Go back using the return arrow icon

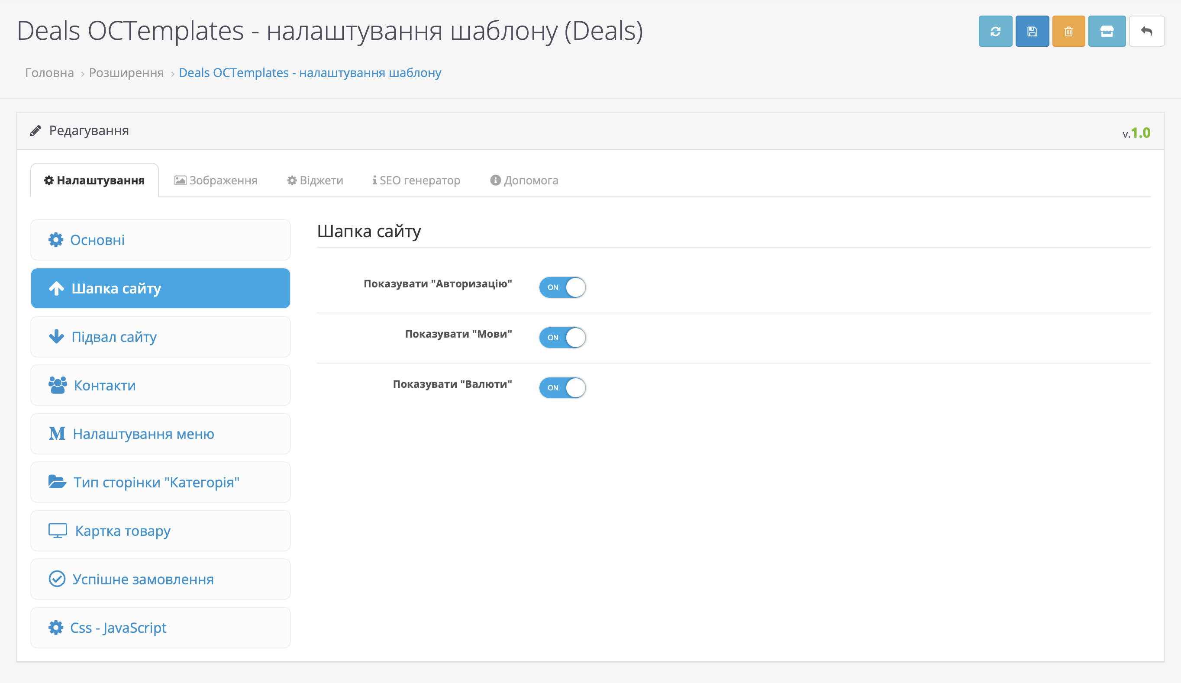point(1146,32)
